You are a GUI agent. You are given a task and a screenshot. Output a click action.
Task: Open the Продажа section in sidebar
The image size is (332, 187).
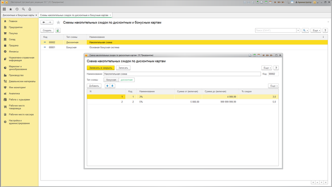(x=14, y=46)
